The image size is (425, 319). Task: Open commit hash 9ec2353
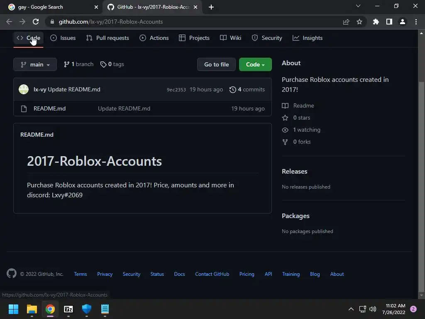click(x=176, y=90)
